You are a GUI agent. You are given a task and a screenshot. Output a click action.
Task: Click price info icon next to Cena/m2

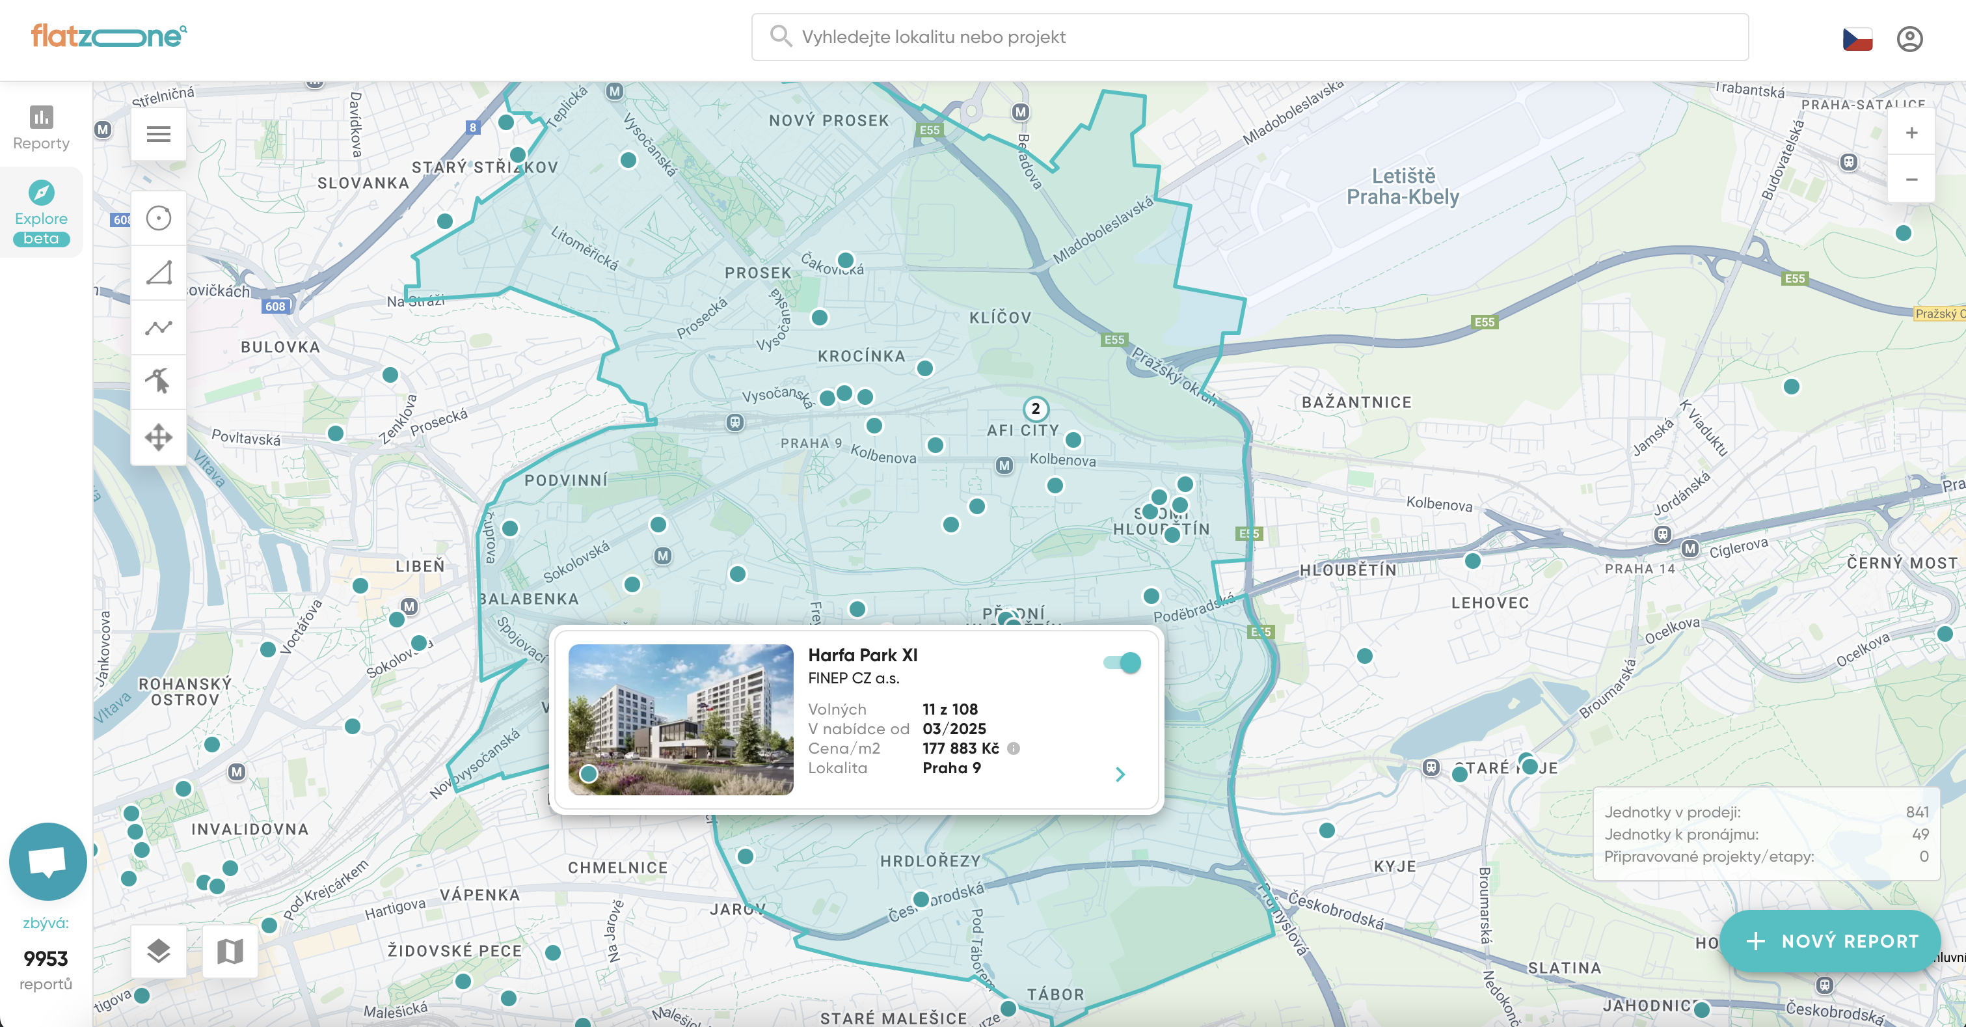click(1014, 748)
